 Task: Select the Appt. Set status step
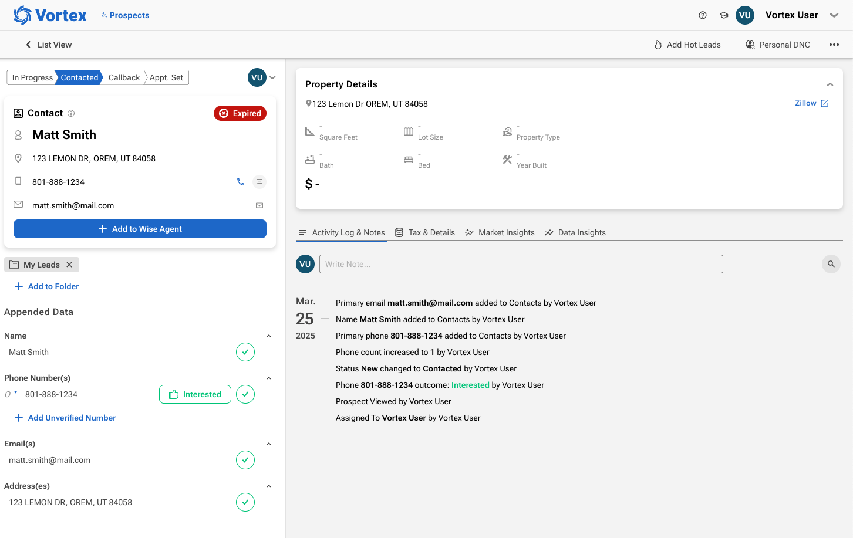(x=167, y=77)
